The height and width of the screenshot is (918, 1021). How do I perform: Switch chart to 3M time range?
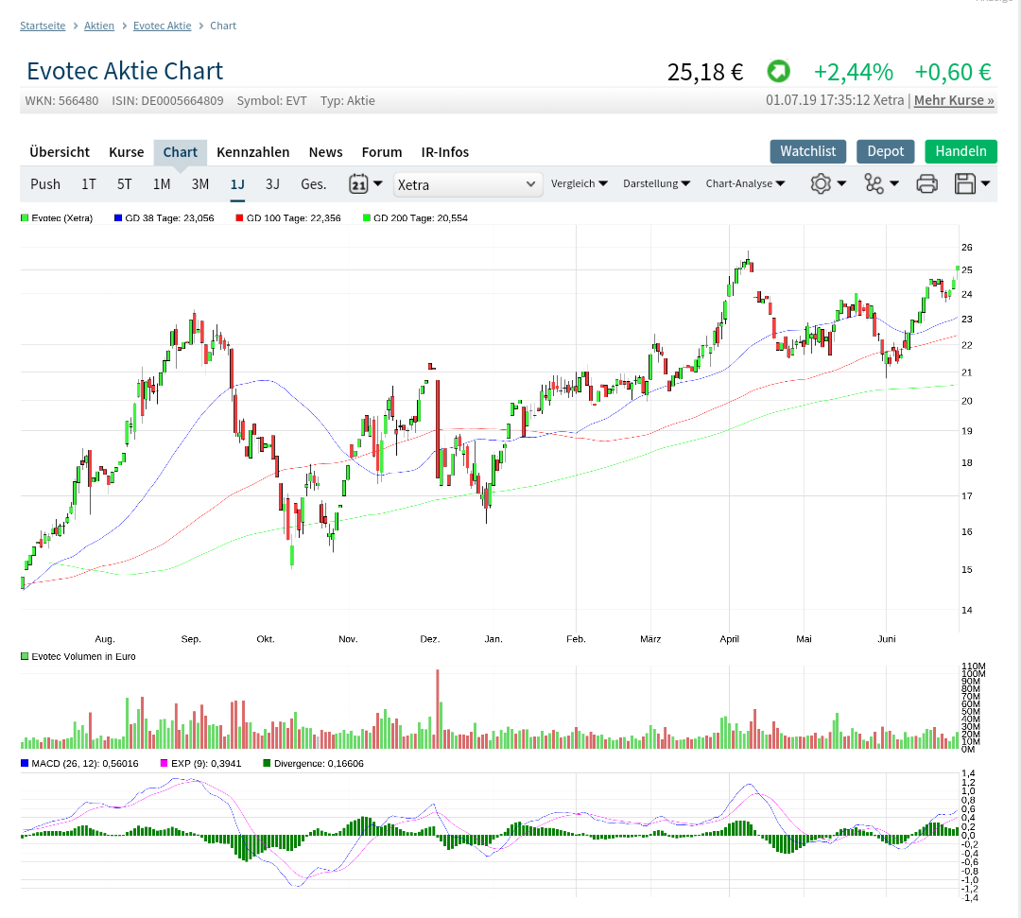(200, 184)
